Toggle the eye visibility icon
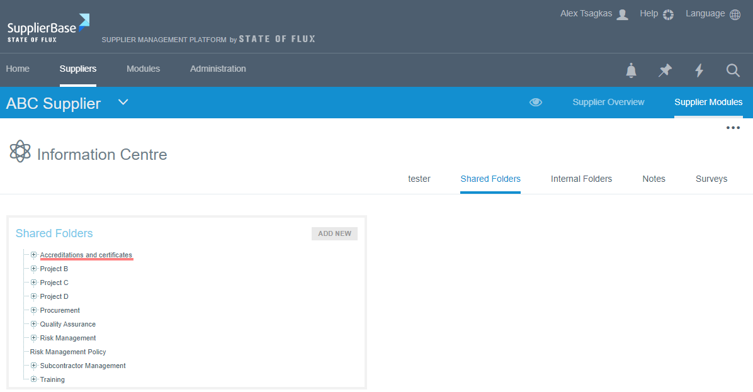This screenshot has width=753, height=392. pyautogui.click(x=536, y=102)
